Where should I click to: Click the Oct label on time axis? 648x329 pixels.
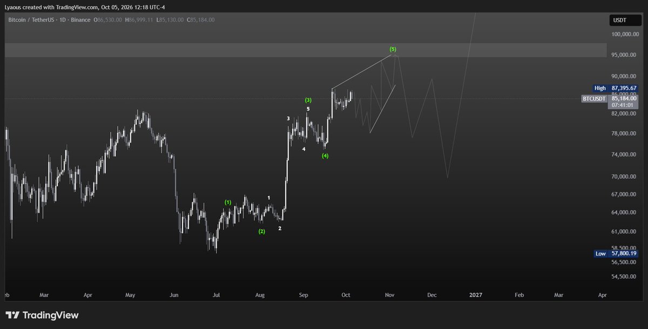(x=346, y=296)
